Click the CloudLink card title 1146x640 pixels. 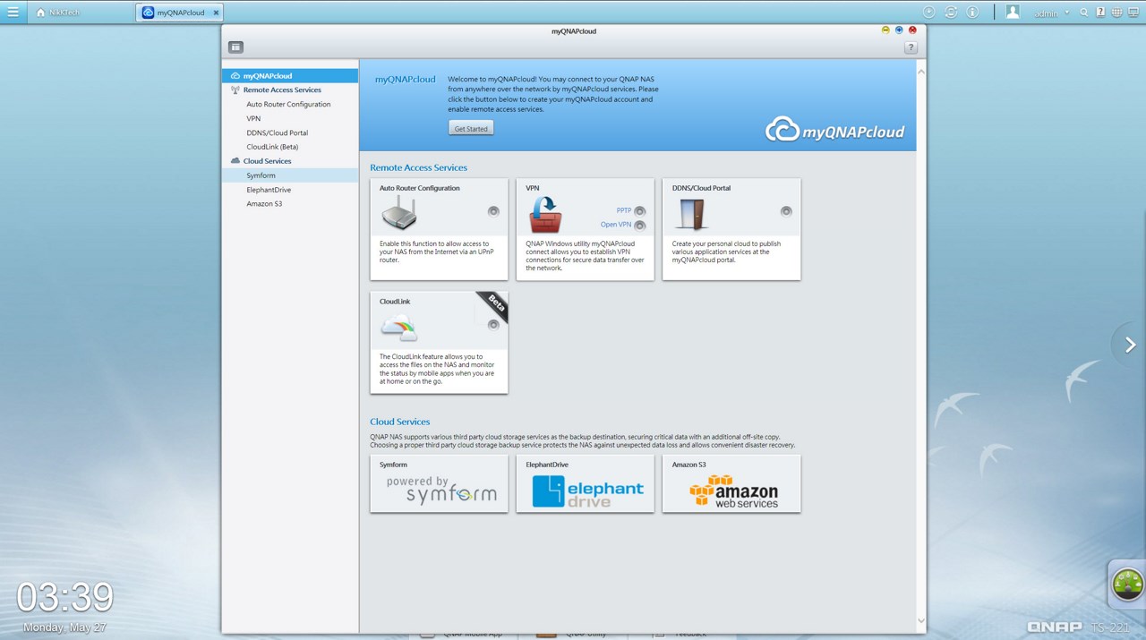pos(395,302)
